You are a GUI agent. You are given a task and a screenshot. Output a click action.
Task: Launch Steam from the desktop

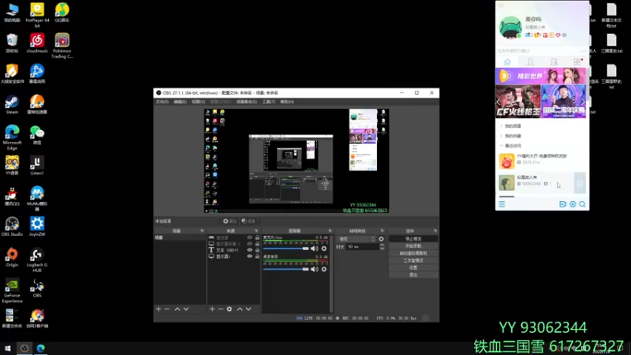12,105
